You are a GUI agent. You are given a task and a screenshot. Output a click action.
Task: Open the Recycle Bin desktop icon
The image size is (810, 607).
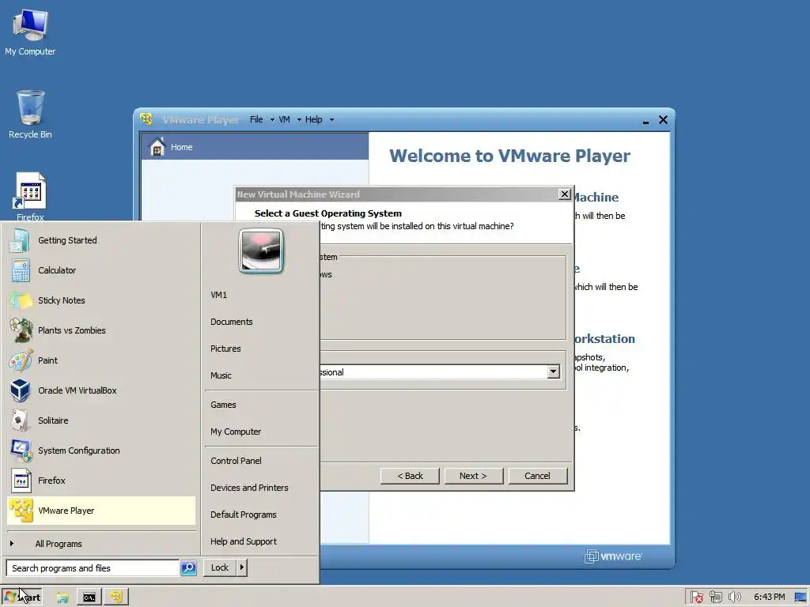point(30,114)
